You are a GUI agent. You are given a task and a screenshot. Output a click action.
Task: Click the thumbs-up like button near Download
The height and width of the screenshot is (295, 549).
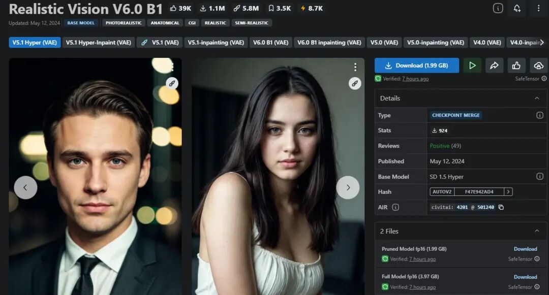[516, 65]
